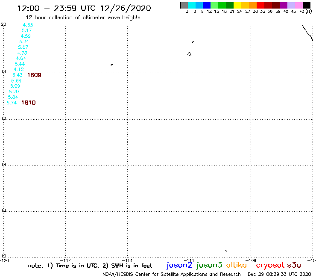Image resolution: width=316 pixels, height=278 pixels.
Task: Select wave height reading 5.84
Action: pyautogui.click(x=13, y=98)
